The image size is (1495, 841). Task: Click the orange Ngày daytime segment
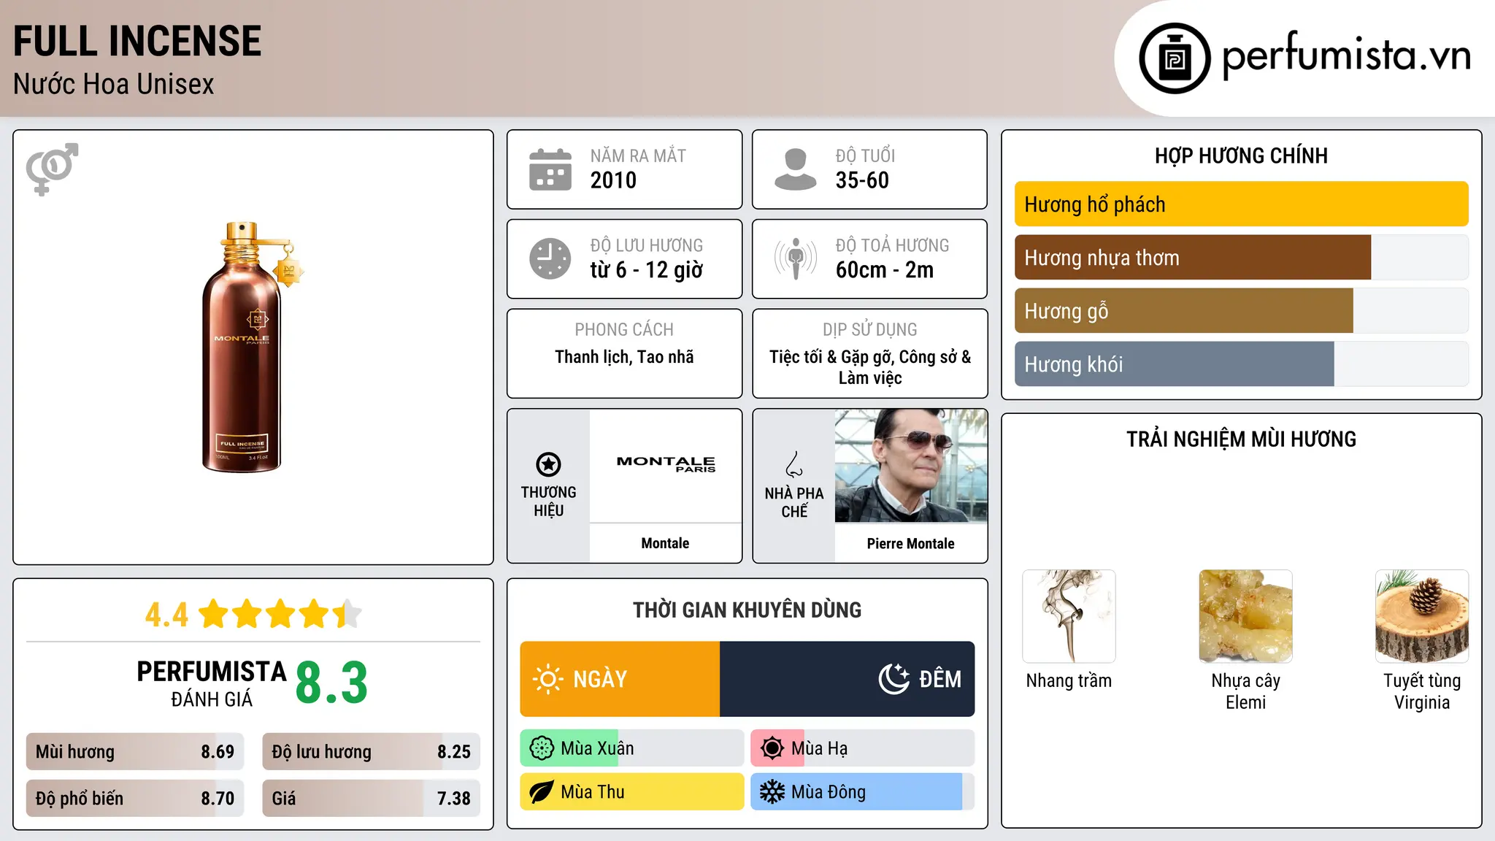pos(620,679)
